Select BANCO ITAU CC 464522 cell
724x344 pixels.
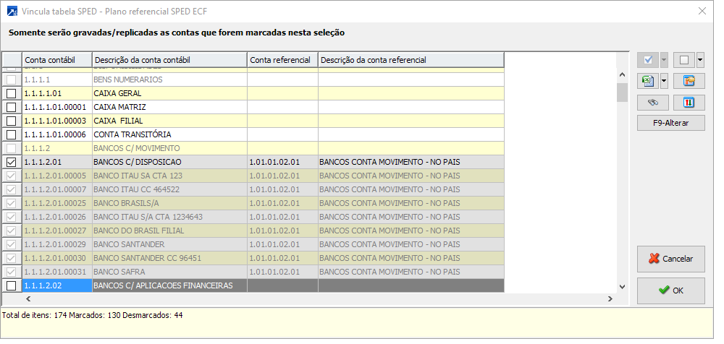click(x=169, y=189)
